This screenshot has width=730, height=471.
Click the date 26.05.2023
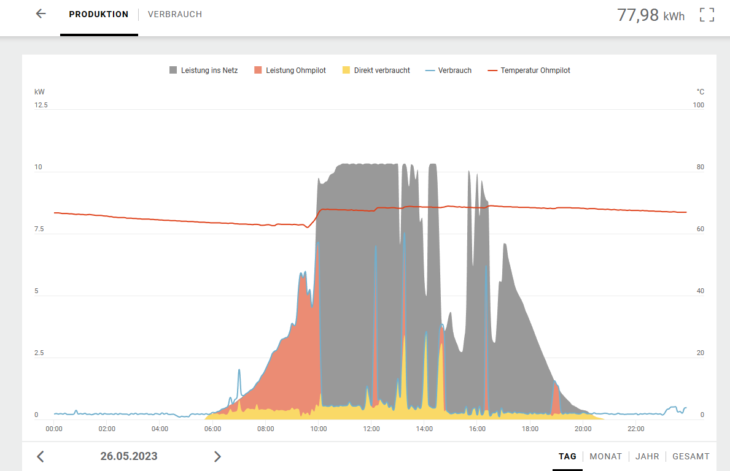point(129,456)
